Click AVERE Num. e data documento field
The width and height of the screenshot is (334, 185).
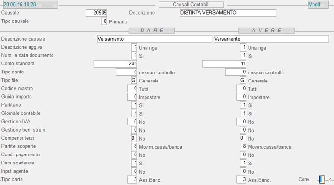coord(243,55)
